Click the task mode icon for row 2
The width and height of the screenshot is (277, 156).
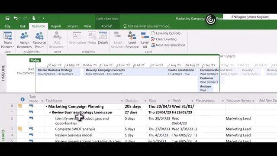[x=31, y=118]
